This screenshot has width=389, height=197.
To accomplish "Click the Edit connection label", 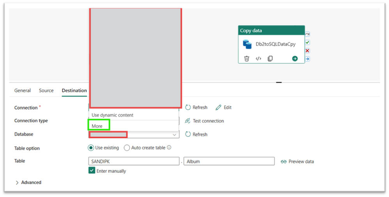I will pos(228,107).
